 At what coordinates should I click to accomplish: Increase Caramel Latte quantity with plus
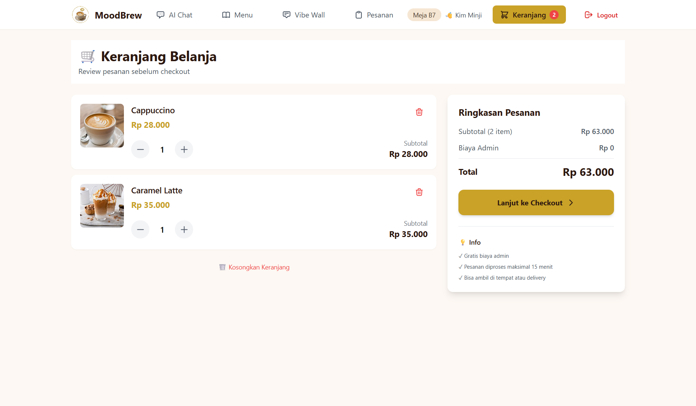pyautogui.click(x=184, y=229)
